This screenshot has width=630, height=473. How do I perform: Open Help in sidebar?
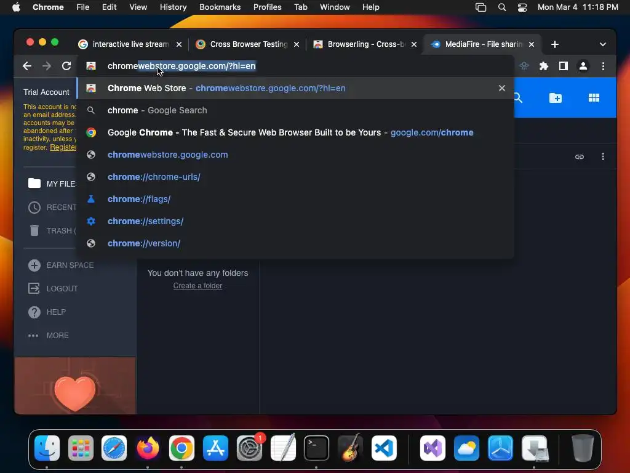click(47, 312)
